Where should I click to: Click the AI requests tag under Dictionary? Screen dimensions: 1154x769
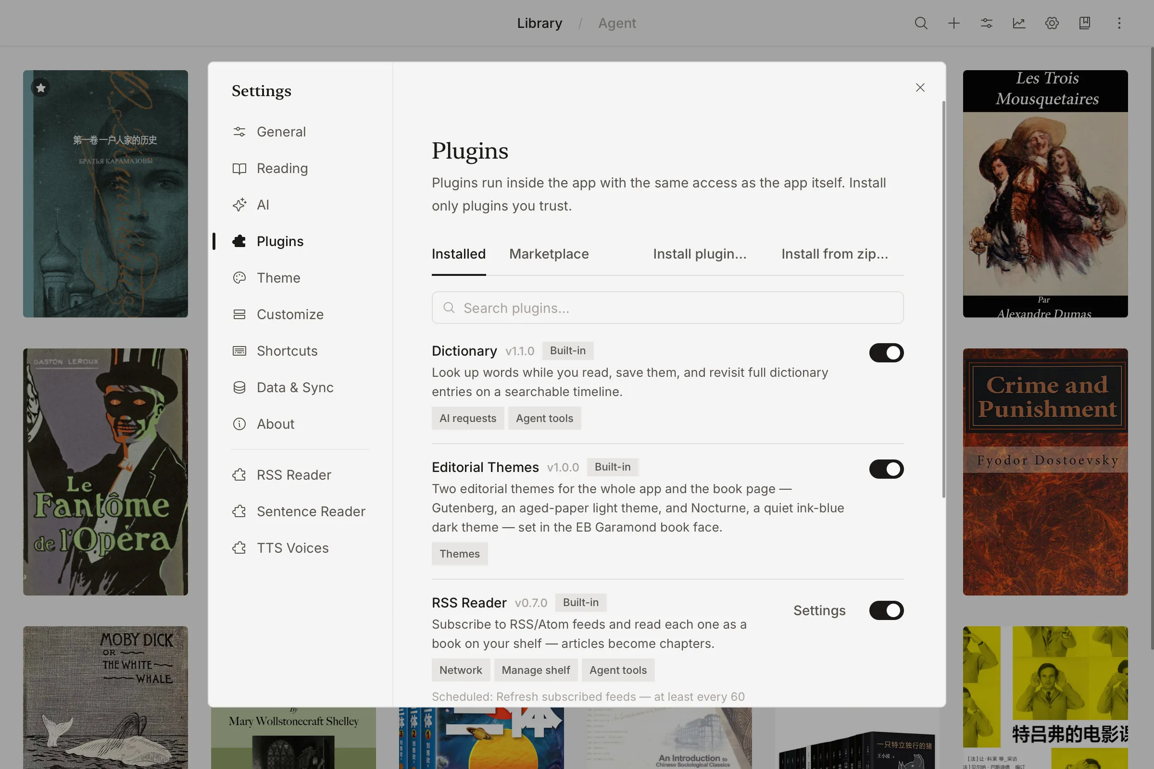coord(467,418)
